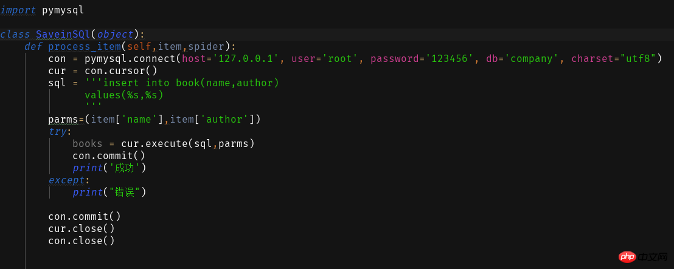Screen dimensions: 674x269
Task: Click the values(%s,%s) SQL line
Action: 124,95
